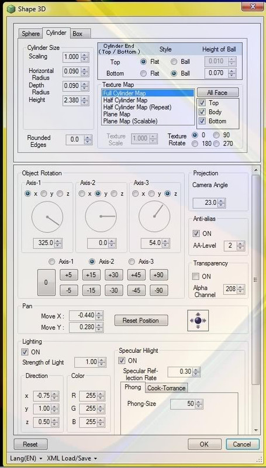This screenshot has width=266, height=468.
Task: Open the Lang(EN) language menu
Action: (26, 458)
